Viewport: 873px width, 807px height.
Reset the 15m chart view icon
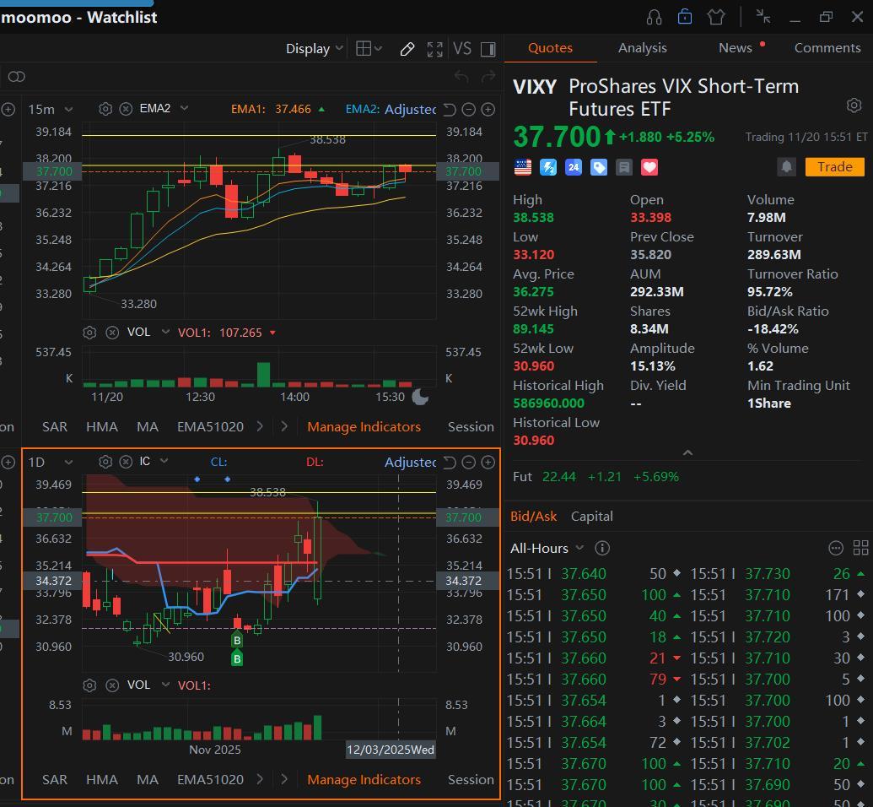click(450, 110)
